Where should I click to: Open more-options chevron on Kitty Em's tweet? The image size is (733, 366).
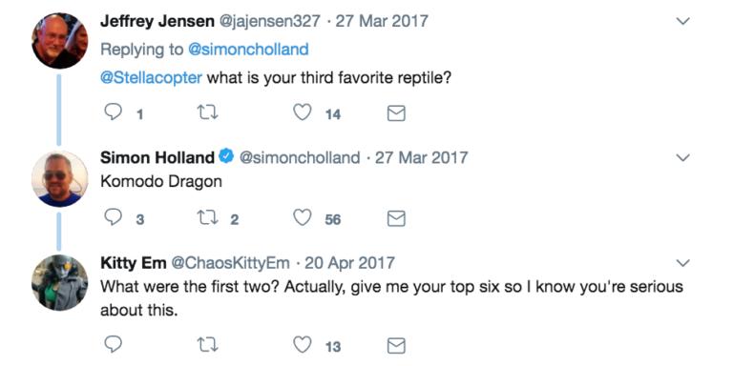(683, 264)
